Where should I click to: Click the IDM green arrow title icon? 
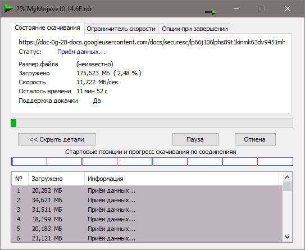(x=8, y=8)
